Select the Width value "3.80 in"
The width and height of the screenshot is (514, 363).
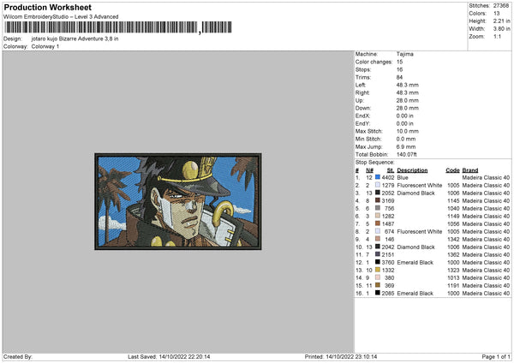[502, 29]
